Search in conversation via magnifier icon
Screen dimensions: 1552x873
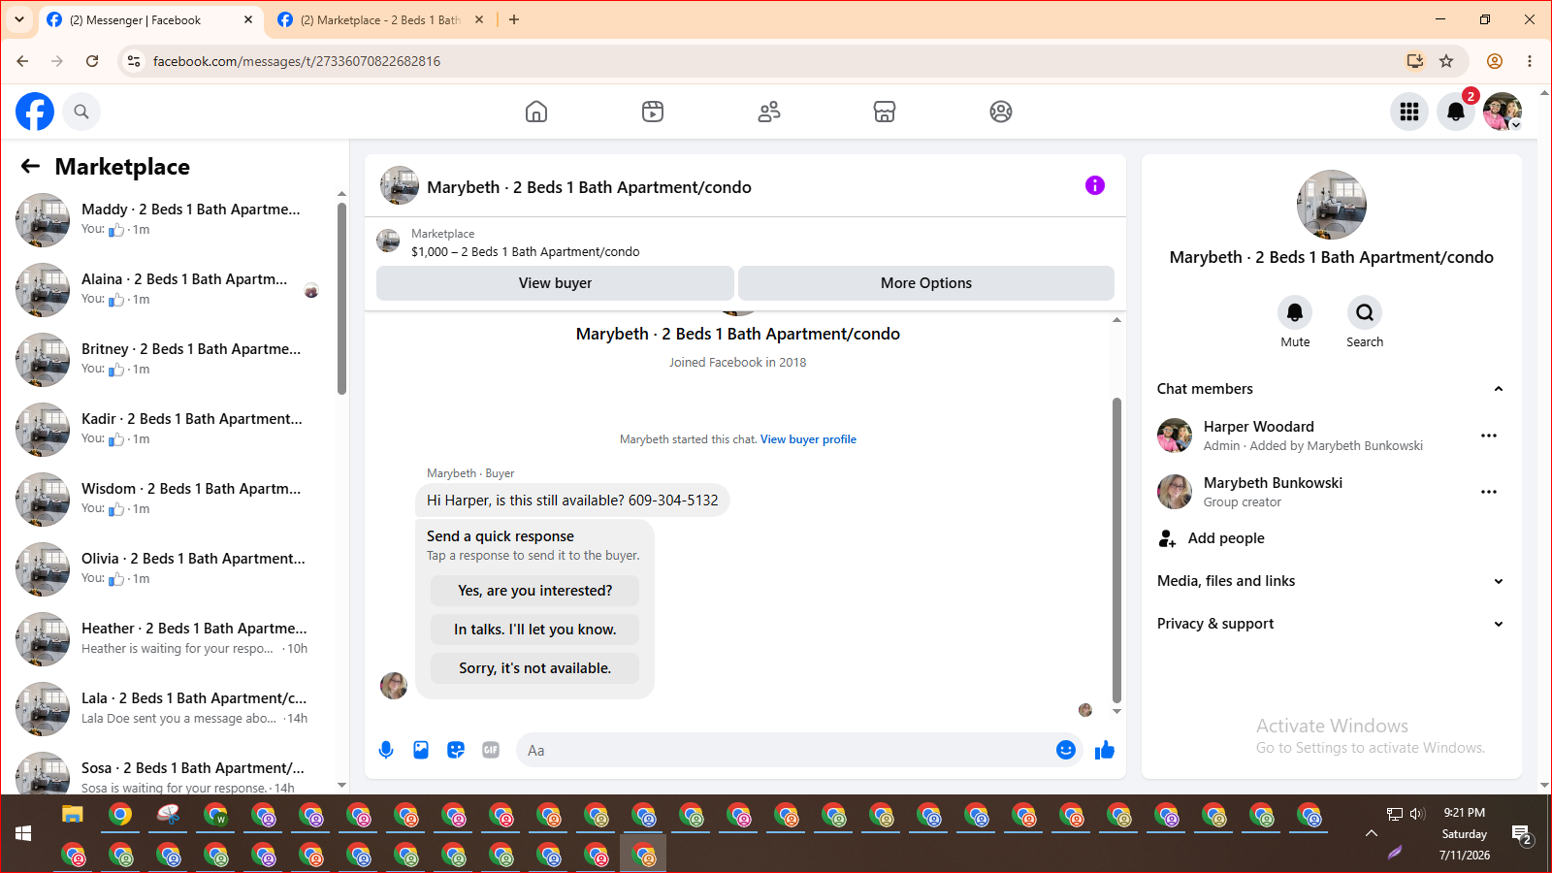click(x=1365, y=312)
